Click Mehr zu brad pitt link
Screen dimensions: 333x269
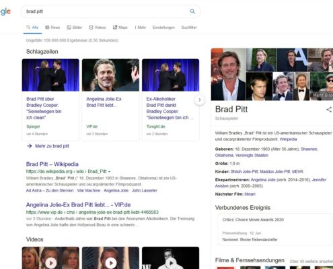[52, 146]
